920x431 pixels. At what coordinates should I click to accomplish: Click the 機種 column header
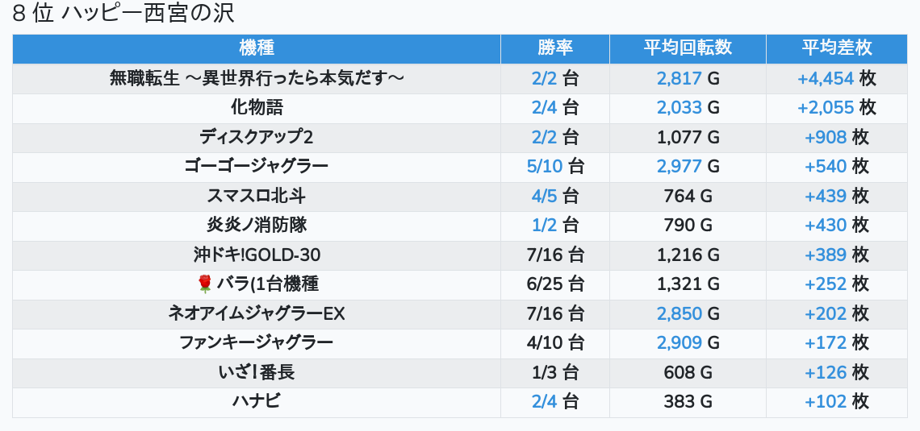point(257,48)
